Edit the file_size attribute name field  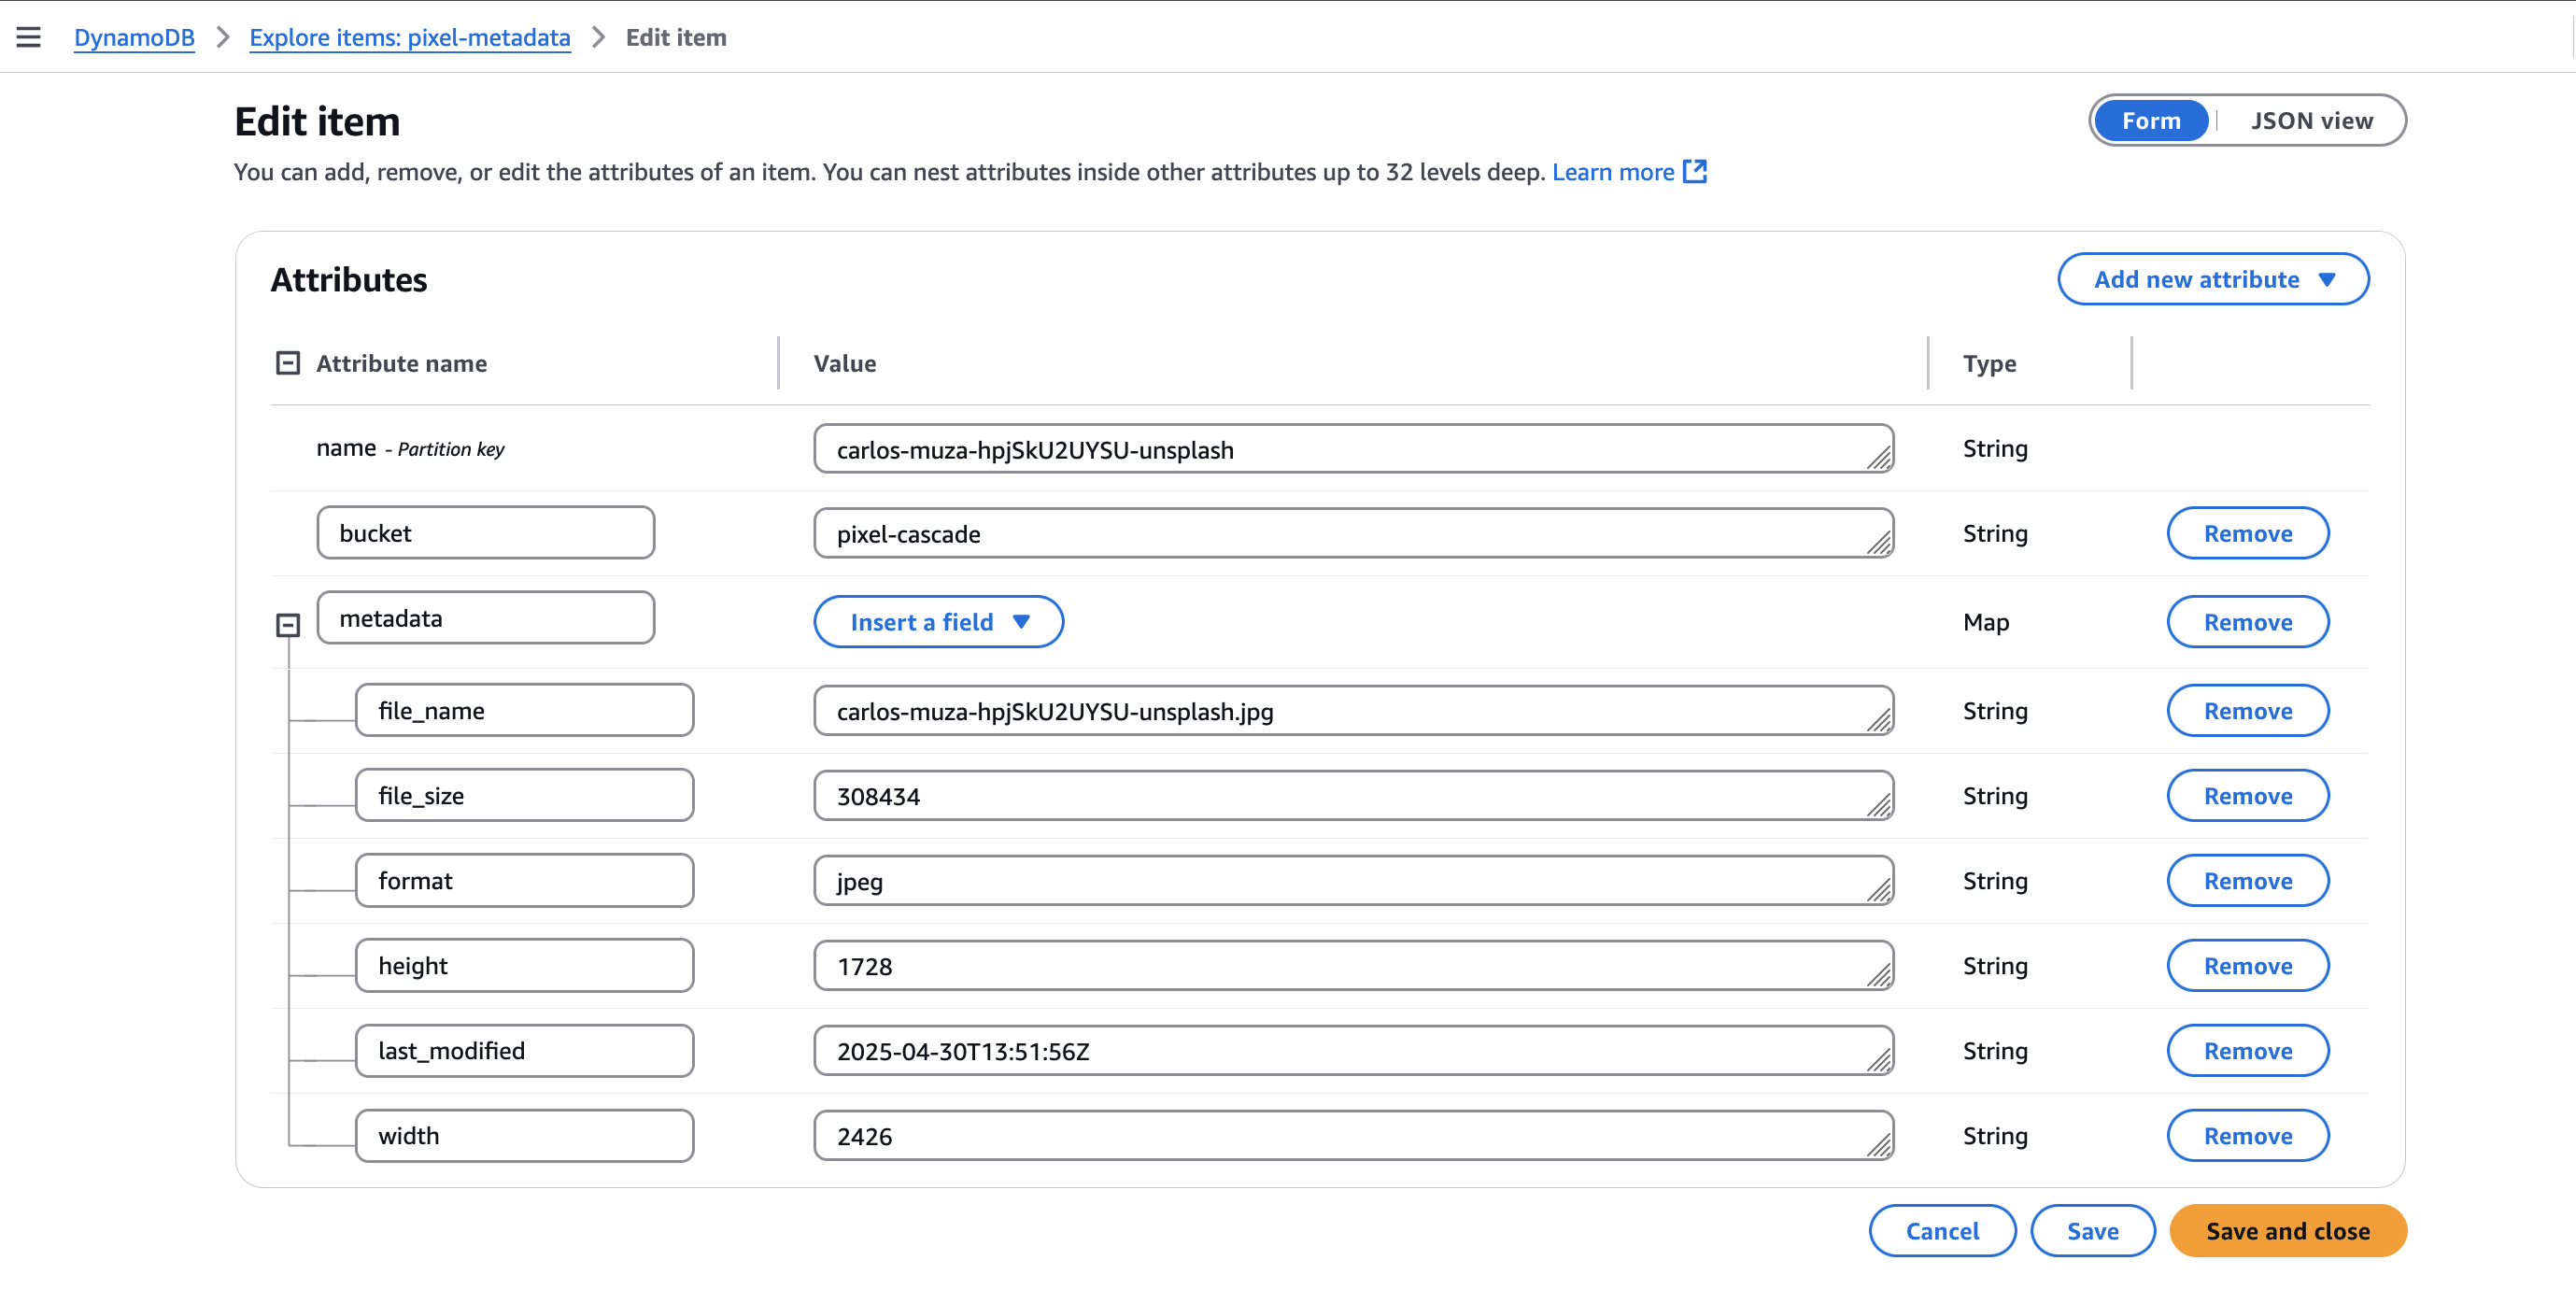524,796
